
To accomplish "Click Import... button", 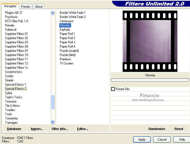I will point(37,129).
